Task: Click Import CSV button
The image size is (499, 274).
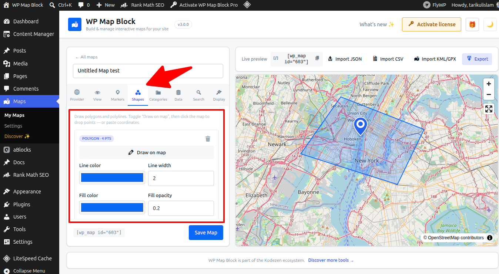Action: tap(388, 59)
